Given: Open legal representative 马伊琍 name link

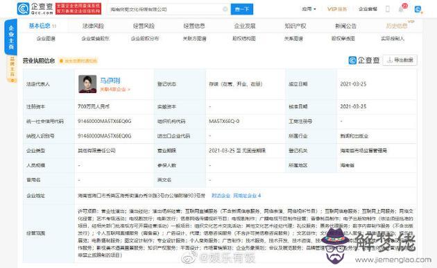Looking at the screenshot, I should click(110, 81).
